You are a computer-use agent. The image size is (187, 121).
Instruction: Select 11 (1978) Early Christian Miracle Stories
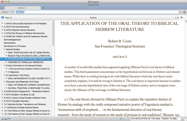(21, 107)
